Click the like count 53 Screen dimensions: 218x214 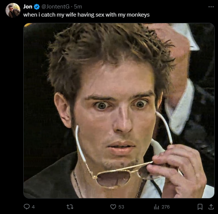coord(121,207)
